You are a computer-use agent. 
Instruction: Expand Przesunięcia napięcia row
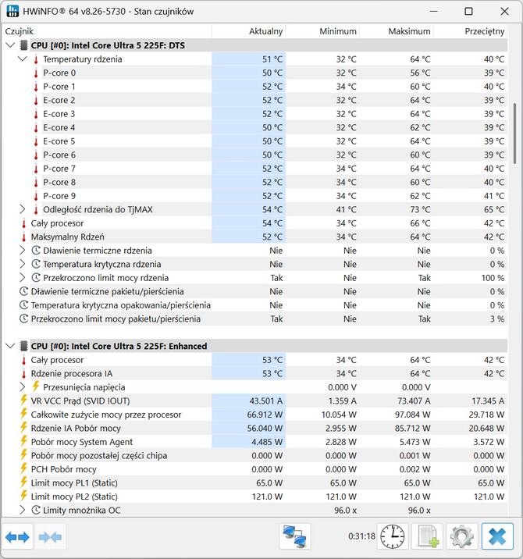23,387
